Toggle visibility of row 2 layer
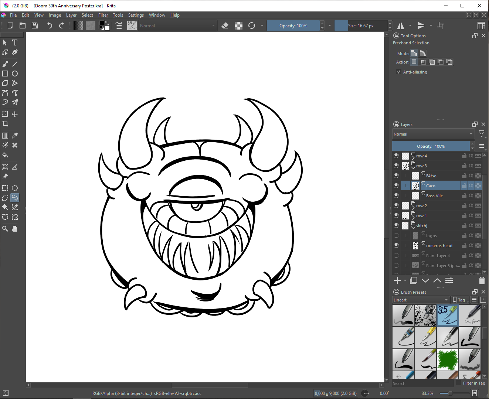Screen dimensions: 489x399 click(x=396, y=205)
